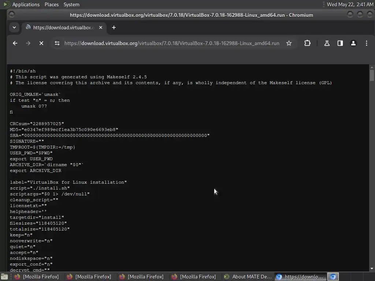Click the page vertical scrollbar thumb
This screenshot has width=375, height=281.
pyautogui.click(x=372, y=75)
